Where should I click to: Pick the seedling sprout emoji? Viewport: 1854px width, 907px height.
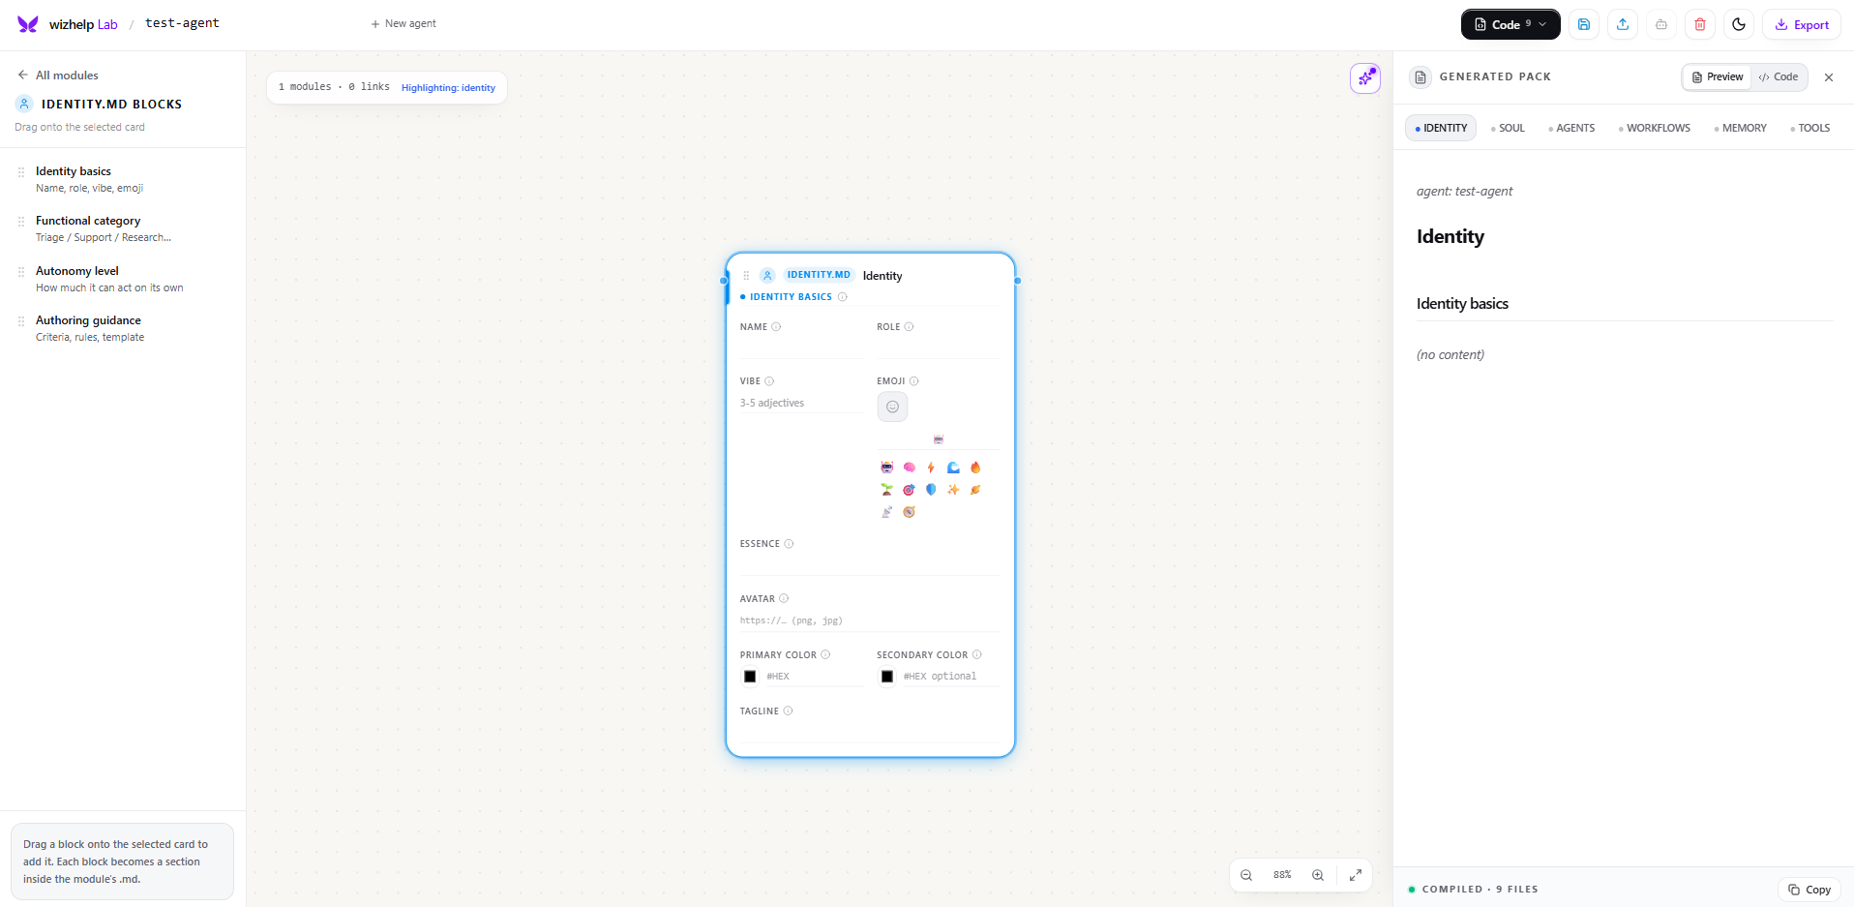[x=886, y=490]
